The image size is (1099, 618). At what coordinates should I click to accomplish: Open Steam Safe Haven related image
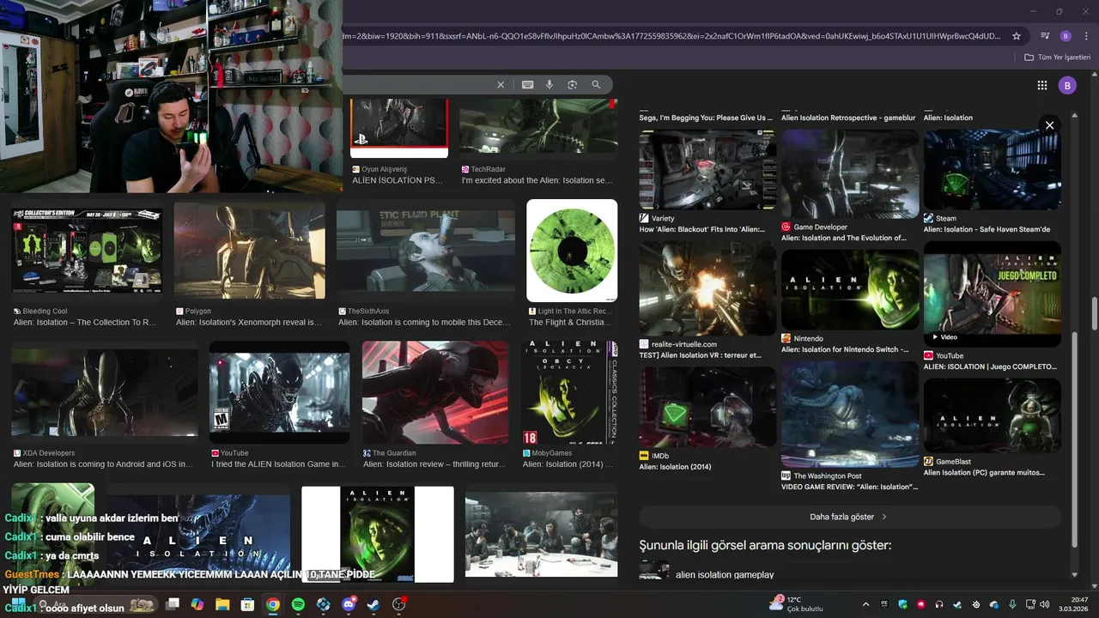(x=993, y=170)
